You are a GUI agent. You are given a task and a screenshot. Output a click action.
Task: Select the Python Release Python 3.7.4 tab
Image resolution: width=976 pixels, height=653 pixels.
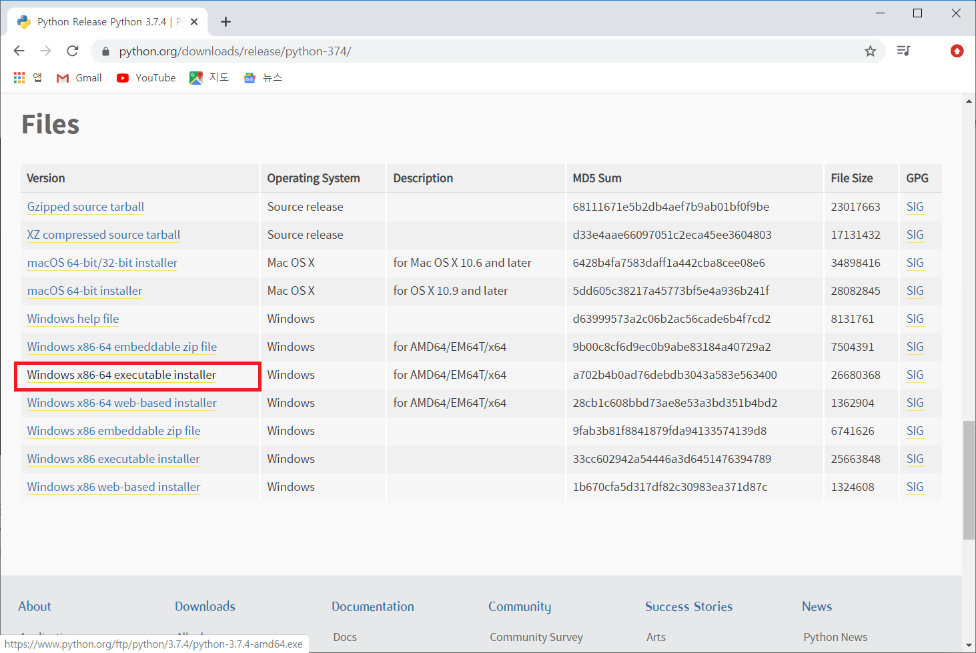coord(107,22)
